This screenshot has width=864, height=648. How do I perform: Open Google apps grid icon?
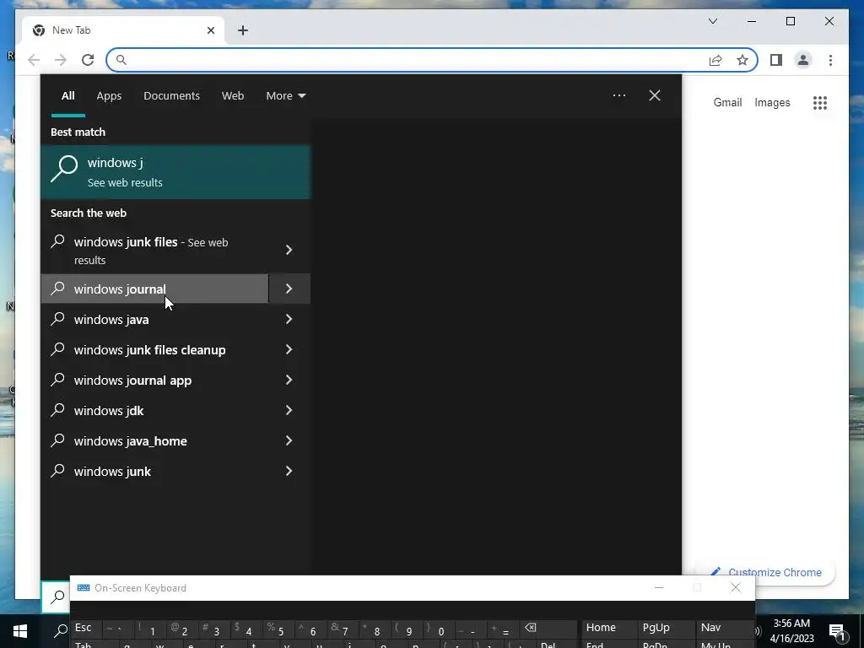point(820,102)
